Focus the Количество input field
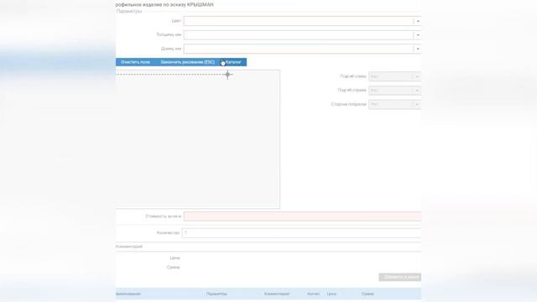Screen dimensions: 537x302 click(x=301, y=233)
